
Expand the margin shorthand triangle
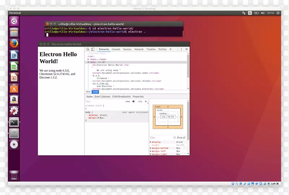(98, 118)
